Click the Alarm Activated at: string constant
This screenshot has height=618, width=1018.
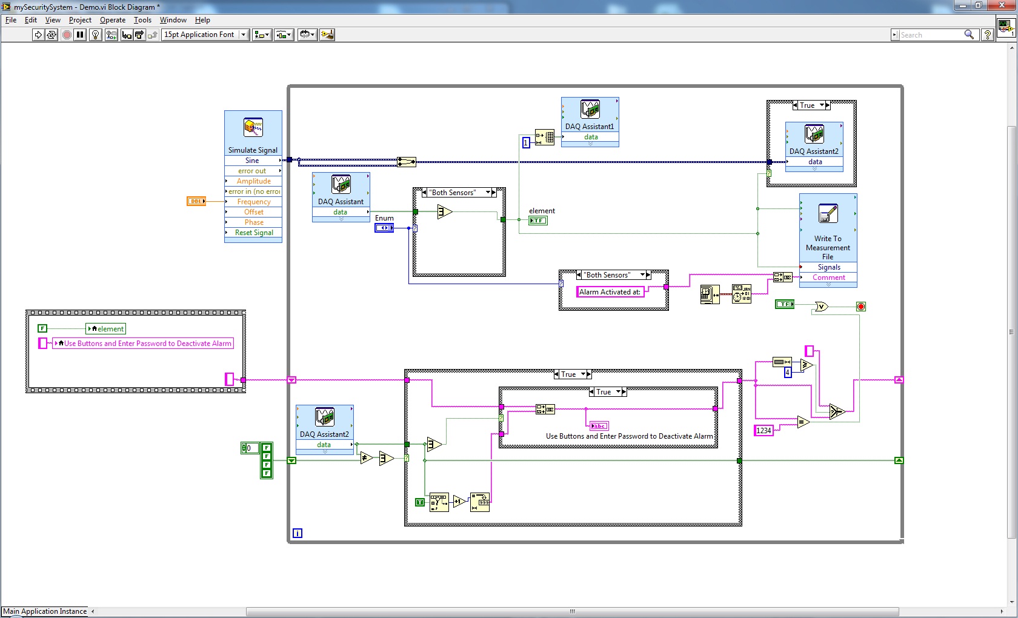pyautogui.click(x=610, y=292)
